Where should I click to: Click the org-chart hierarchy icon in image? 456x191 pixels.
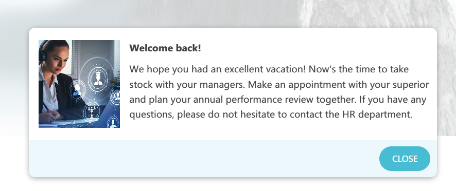93,111
